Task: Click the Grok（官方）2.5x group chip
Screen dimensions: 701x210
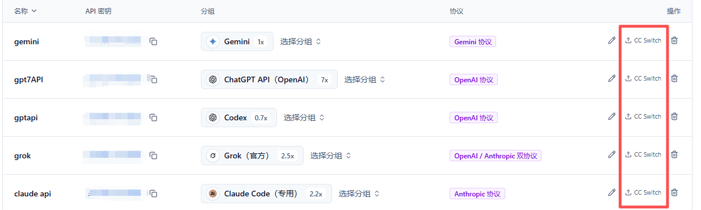Action: [x=252, y=156]
